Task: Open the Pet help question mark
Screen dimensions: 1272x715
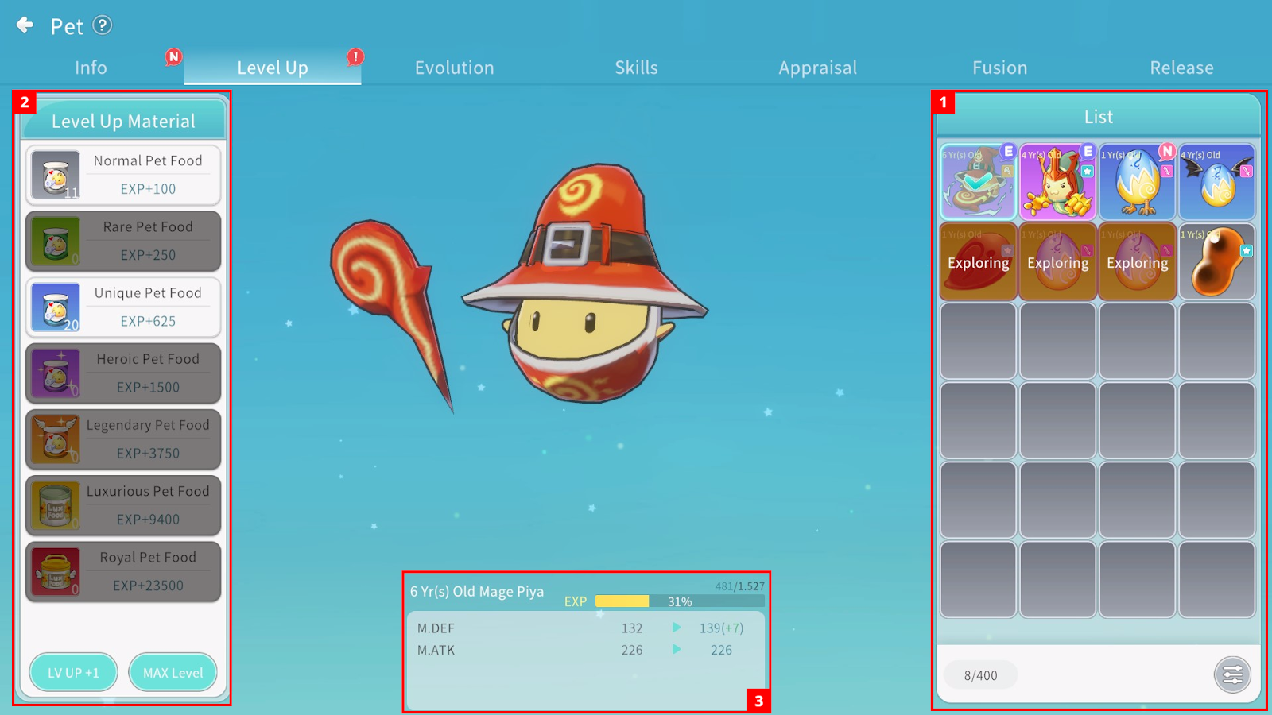Action: 103,25
